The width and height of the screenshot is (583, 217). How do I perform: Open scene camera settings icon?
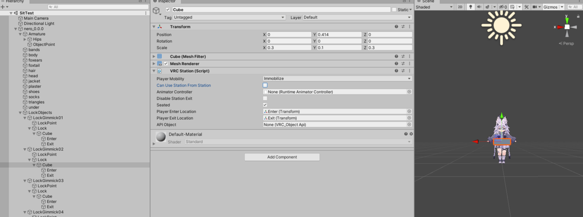(x=536, y=7)
